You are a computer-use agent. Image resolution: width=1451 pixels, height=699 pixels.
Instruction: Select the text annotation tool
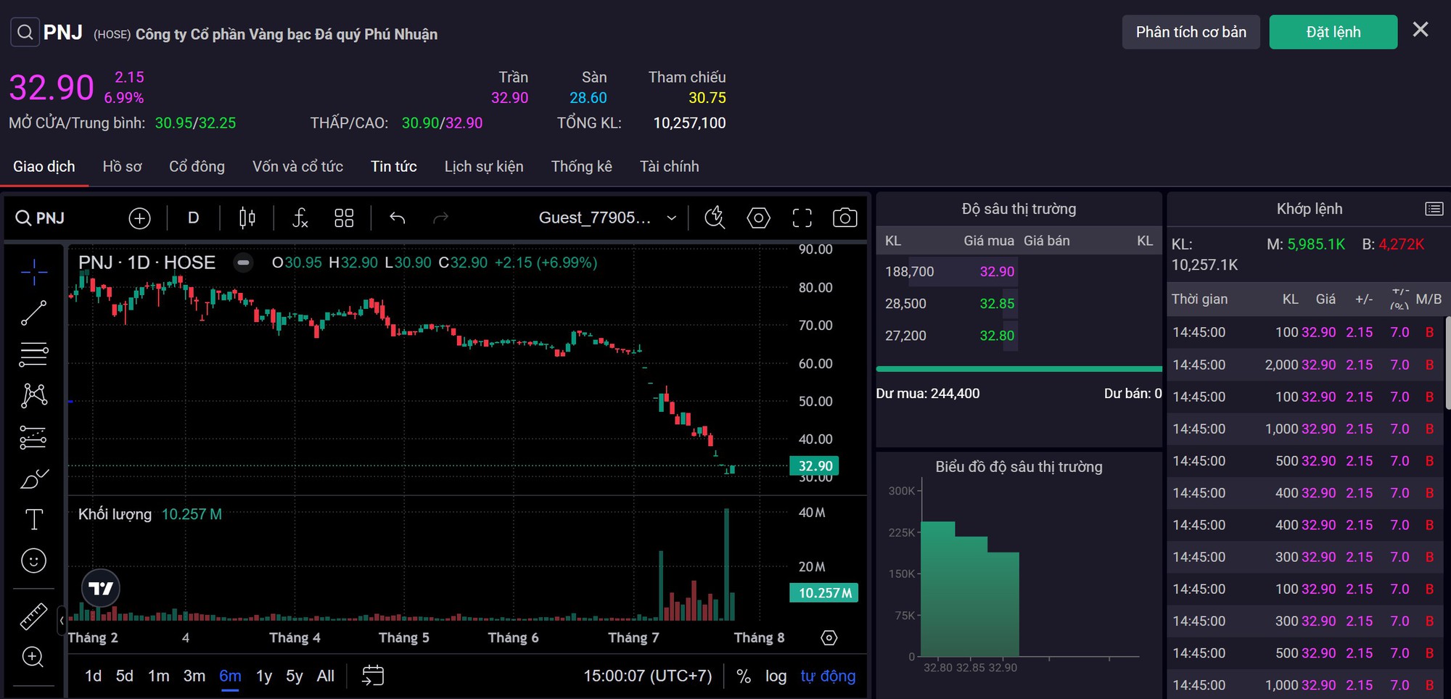pos(33,519)
